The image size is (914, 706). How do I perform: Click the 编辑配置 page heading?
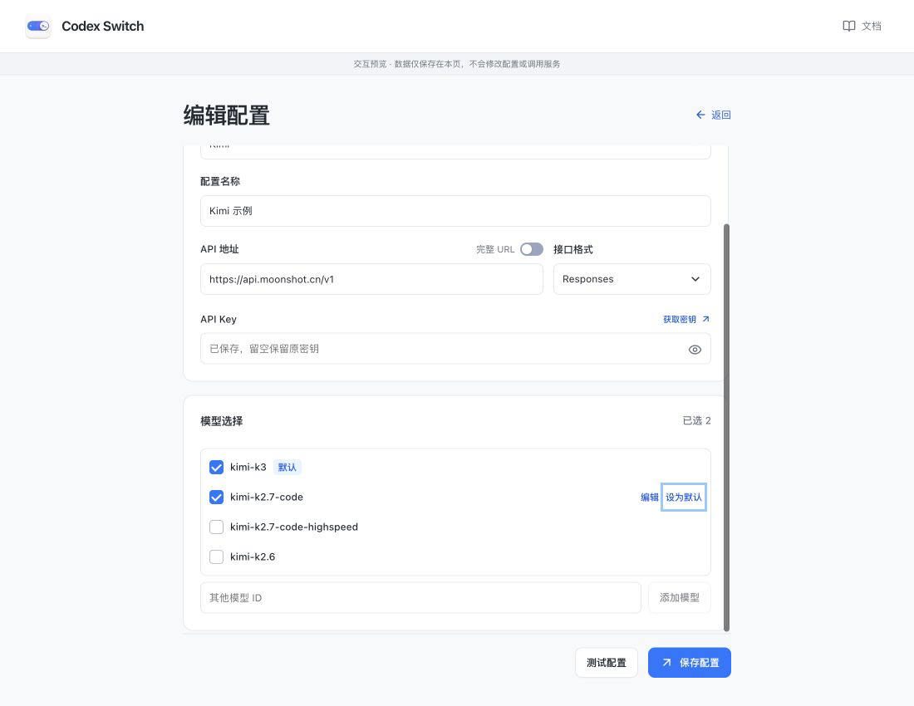tap(227, 115)
